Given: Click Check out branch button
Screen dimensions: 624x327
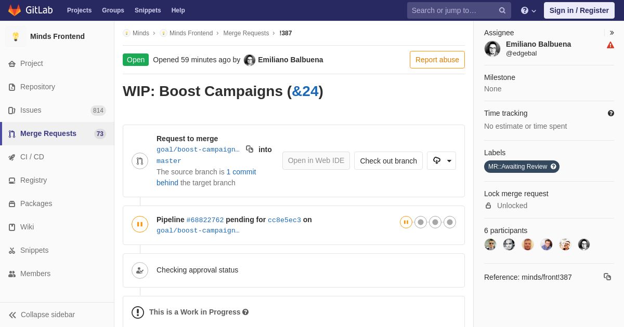Looking at the screenshot, I should point(388,161).
